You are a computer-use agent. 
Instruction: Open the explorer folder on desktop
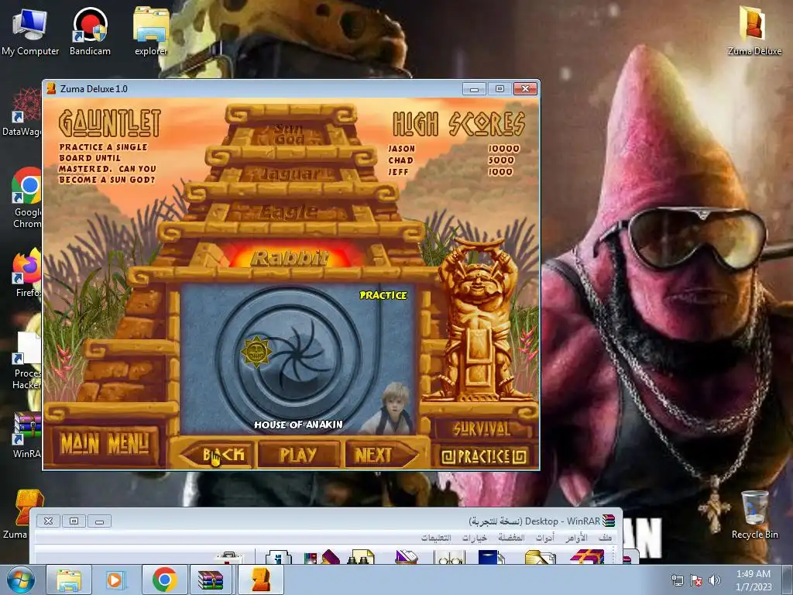pos(151,31)
